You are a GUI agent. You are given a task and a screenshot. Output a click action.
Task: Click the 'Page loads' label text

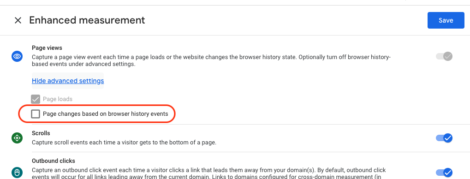(x=58, y=99)
